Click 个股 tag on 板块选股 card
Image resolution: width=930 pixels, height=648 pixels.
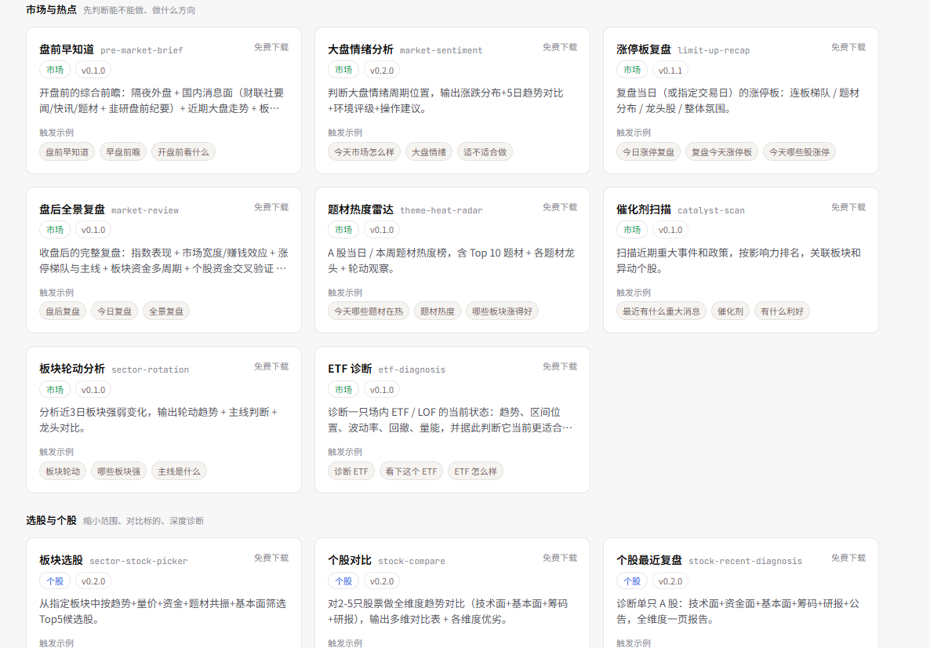point(55,581)
